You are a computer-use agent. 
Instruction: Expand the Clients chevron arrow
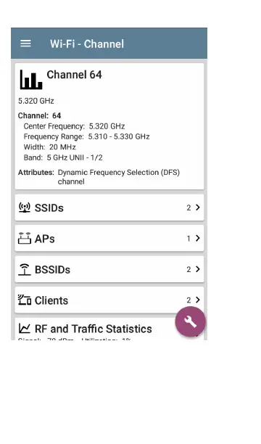tap(198, 300)
